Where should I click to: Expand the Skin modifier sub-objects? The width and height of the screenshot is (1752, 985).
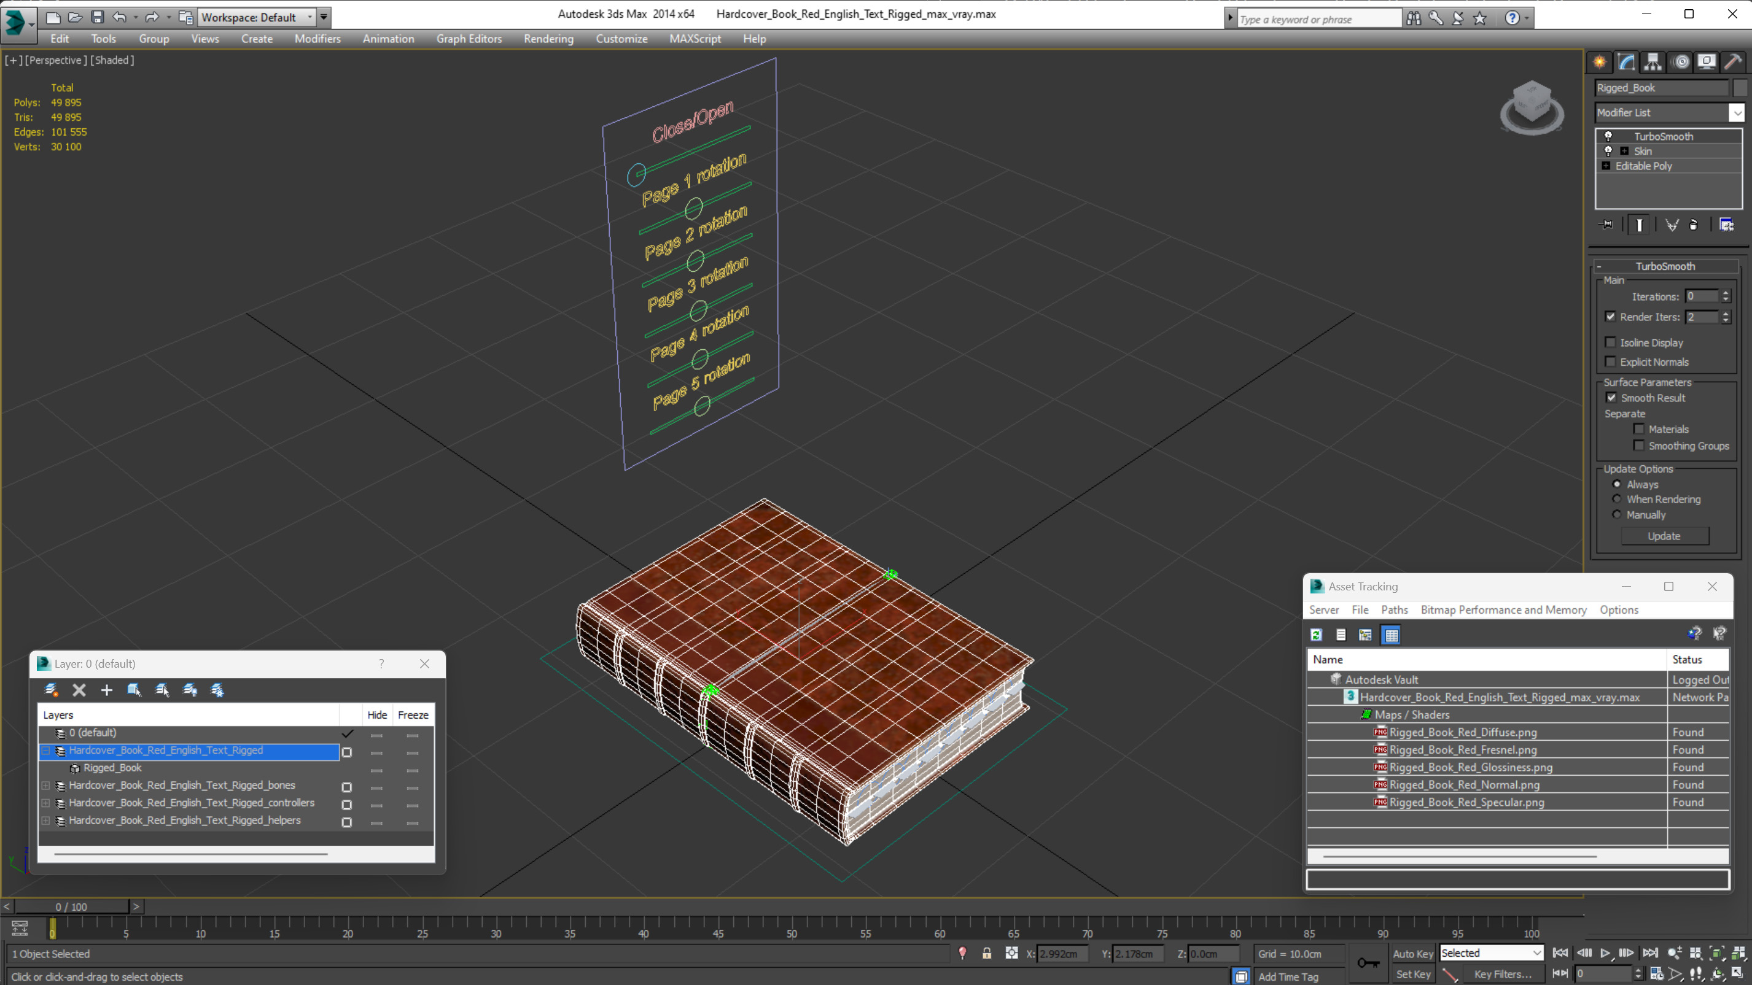(1624, 151)
